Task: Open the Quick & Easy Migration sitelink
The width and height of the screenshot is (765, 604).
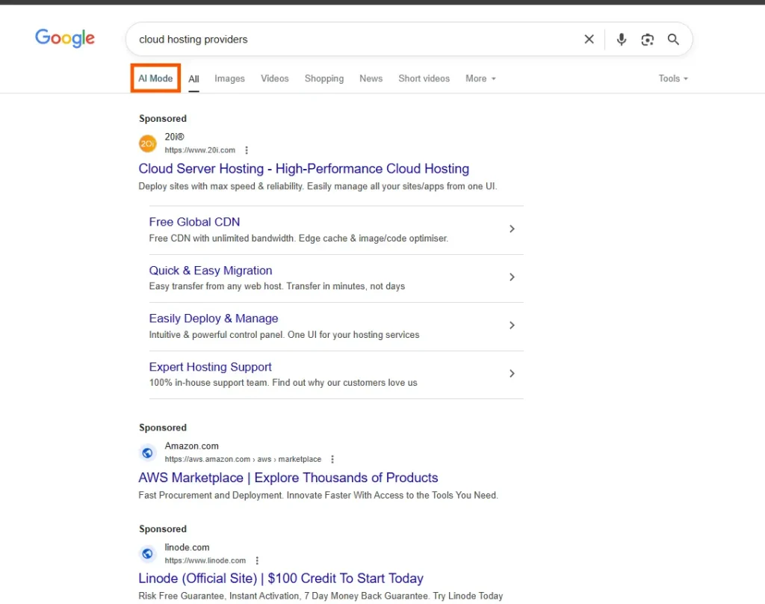Action: (x=210, y=271)
